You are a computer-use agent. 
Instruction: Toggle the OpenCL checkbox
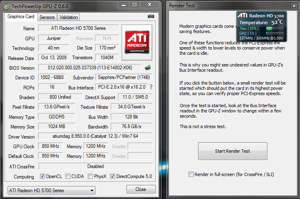pos(42,176)
